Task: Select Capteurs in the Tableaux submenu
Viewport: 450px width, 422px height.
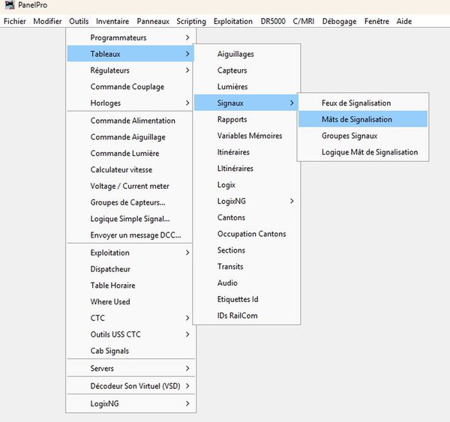Action: point(232,70)
